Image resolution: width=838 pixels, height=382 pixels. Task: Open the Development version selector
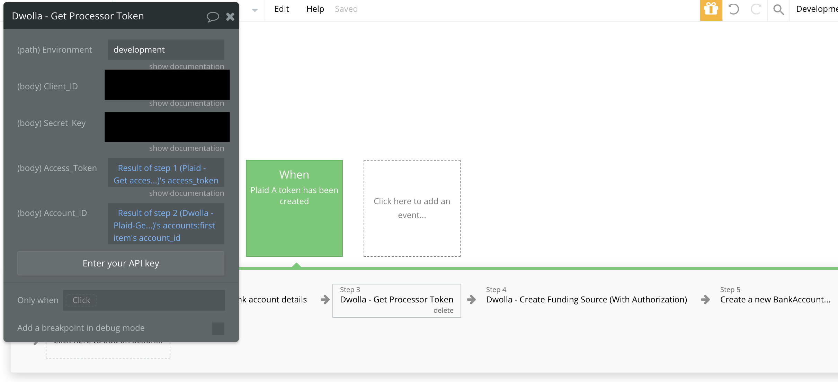click(817, 9)
